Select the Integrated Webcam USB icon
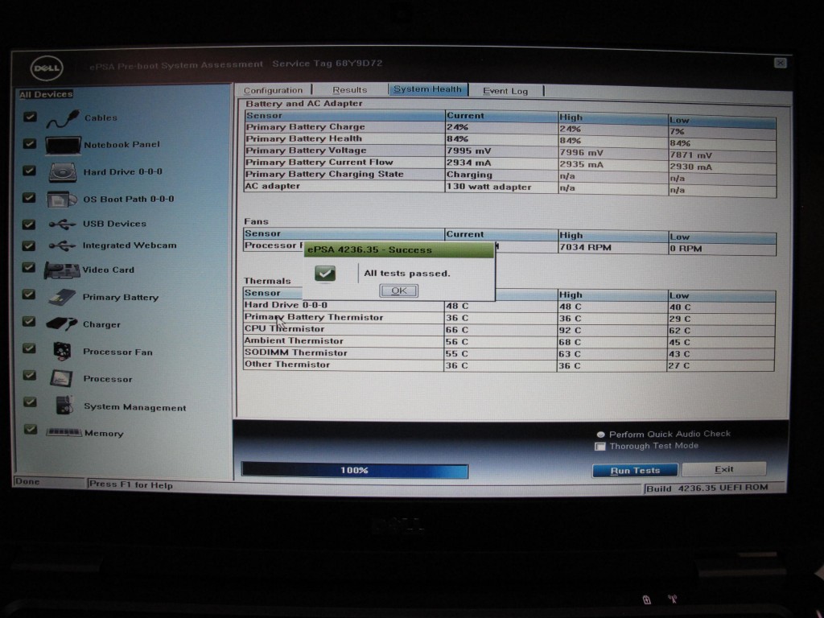824x618 pixels. tap(62, 245)
